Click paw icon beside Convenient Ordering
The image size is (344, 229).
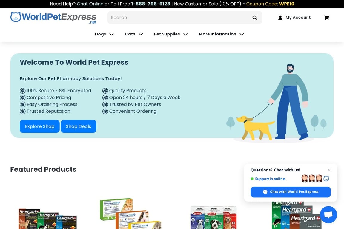click(105, 111)
